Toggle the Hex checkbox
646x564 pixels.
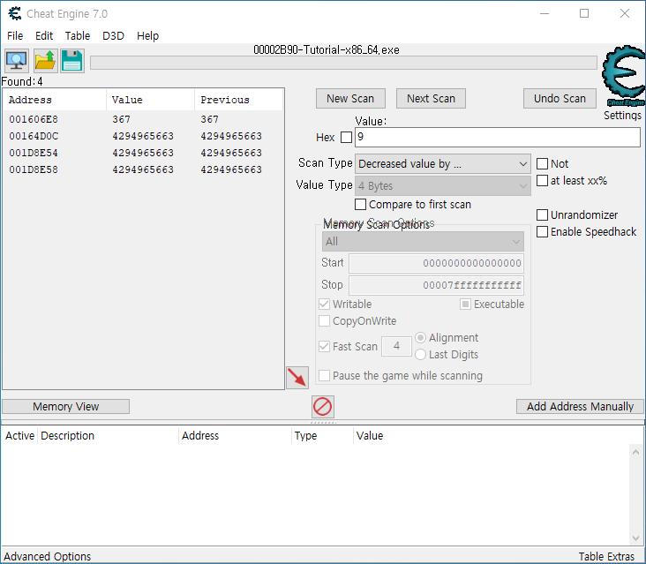tap(347, 137)
